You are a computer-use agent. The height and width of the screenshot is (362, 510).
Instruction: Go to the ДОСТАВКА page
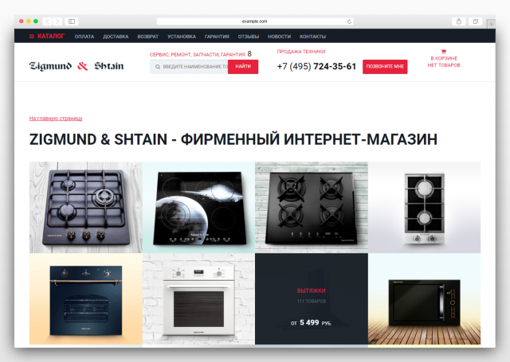point(116,37)
